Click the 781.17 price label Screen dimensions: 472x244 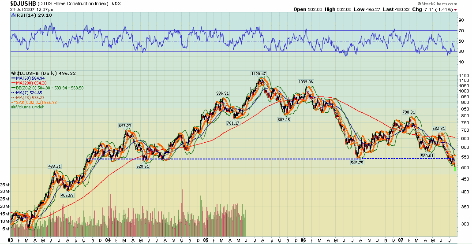click(x=233, y=123)
